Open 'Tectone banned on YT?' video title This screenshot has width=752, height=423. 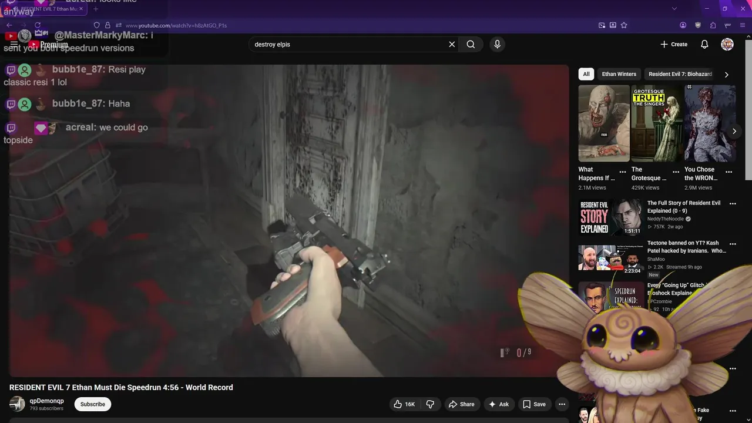[686, 247]
